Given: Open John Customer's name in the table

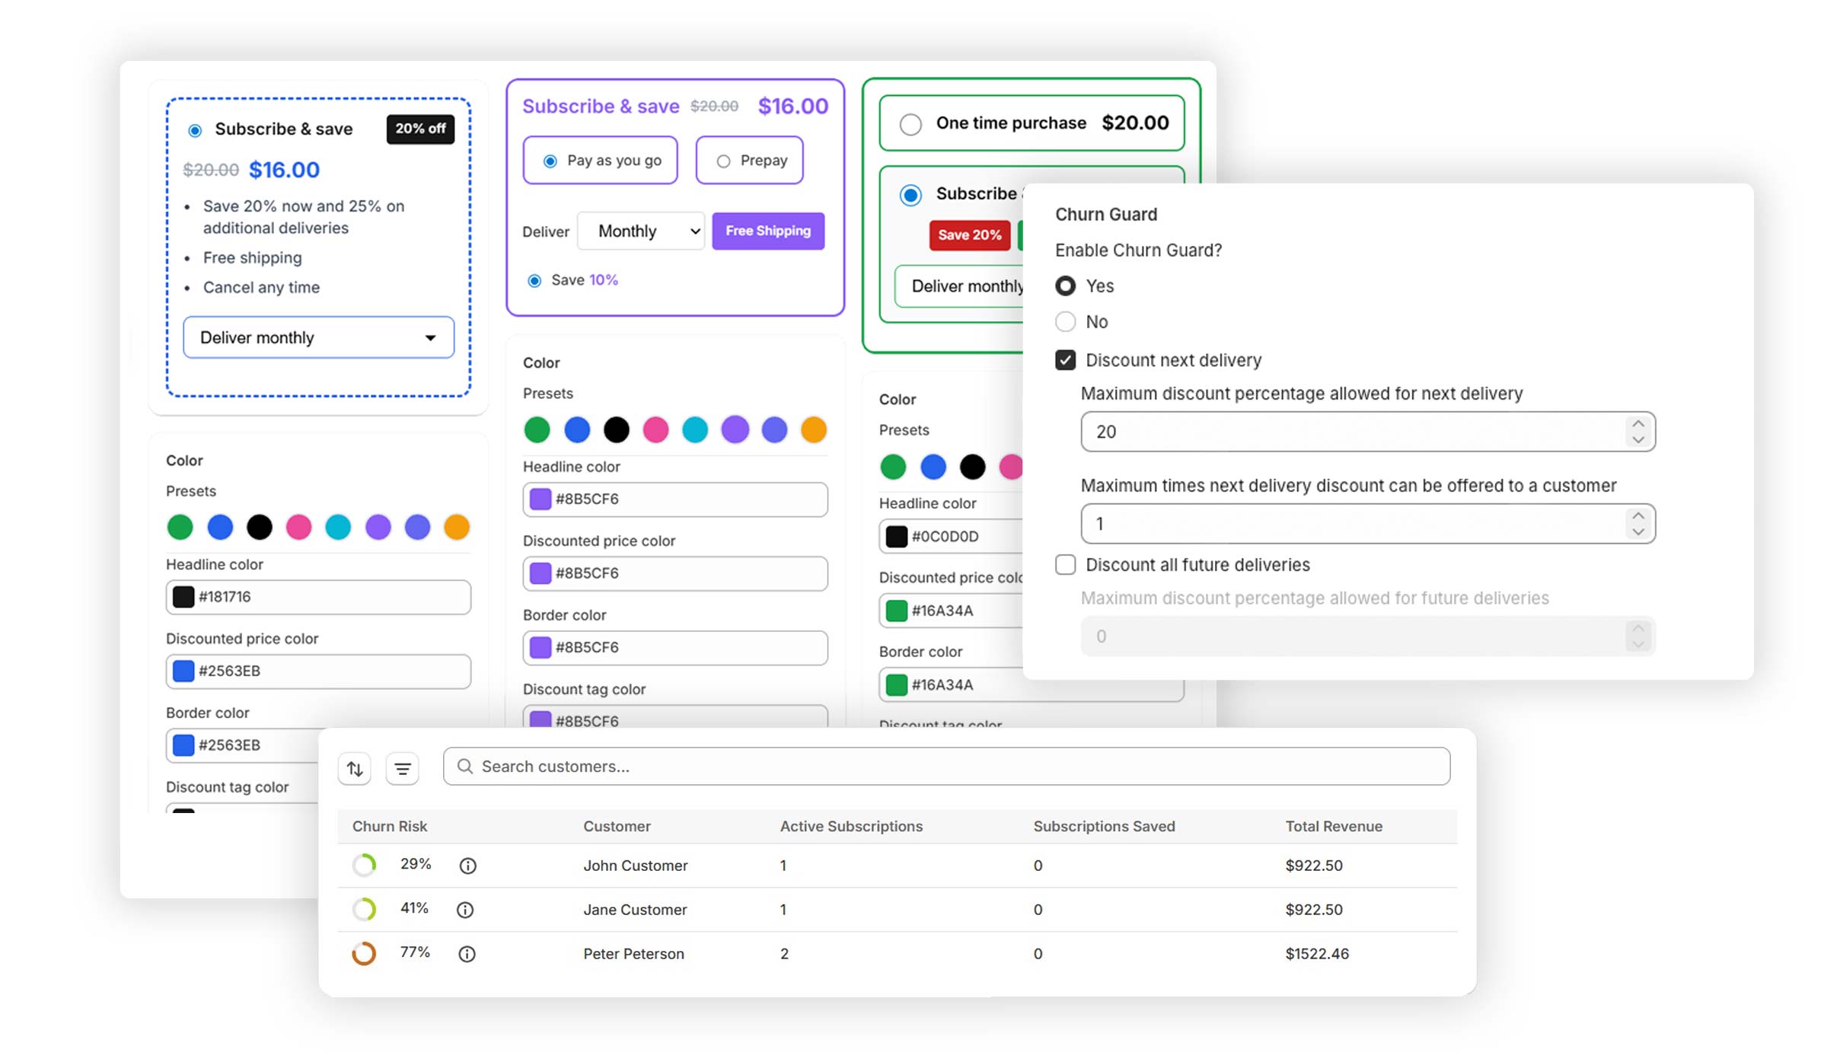Looking at the screenshot, I should pyautogui.click(x=635, y=866).
